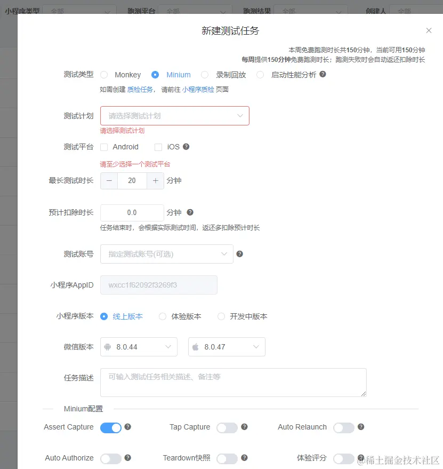Select 录制回放 test type
Viewport: 443px width, 469px height.
(x=205, y=75)
